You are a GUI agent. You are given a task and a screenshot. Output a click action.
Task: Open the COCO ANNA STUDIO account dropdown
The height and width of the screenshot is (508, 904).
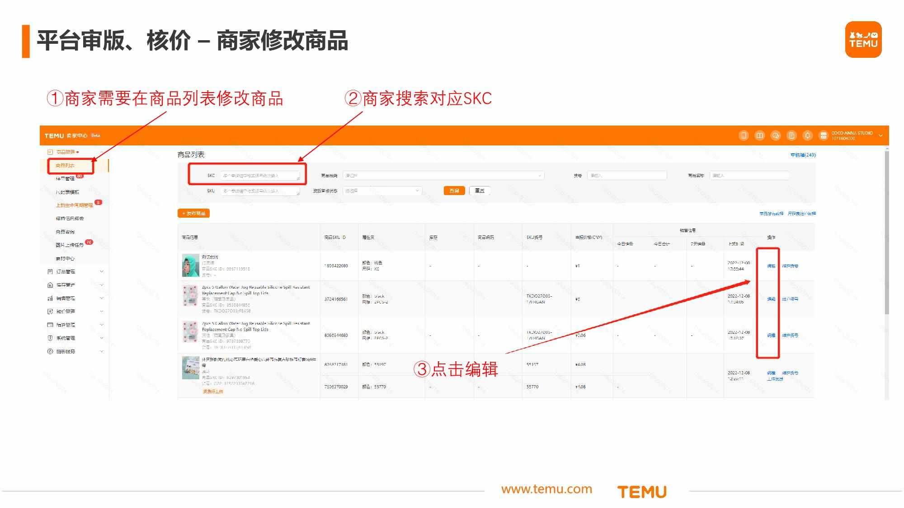point(880,135)
